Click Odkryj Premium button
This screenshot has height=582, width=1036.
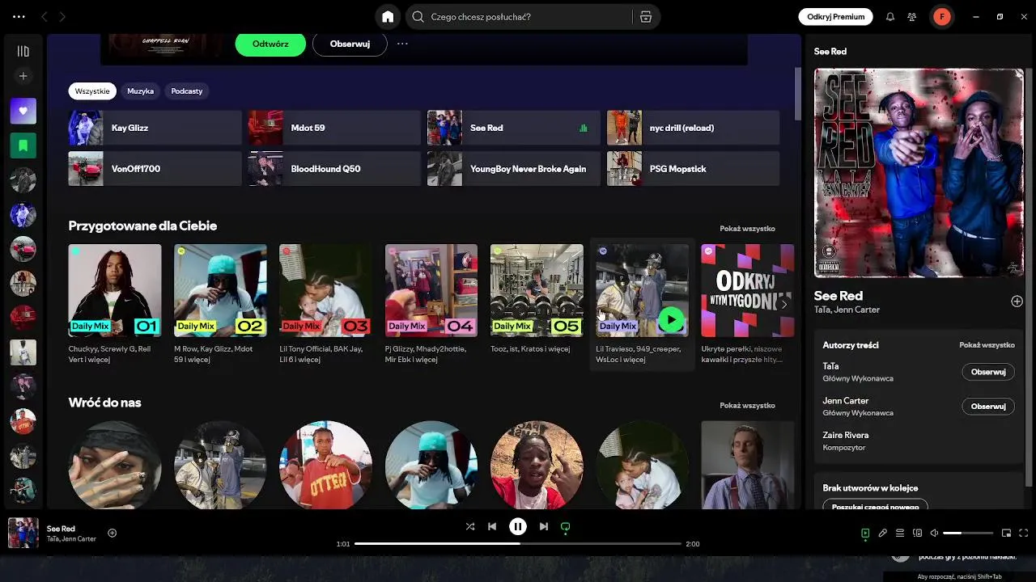tap(836, 17)
